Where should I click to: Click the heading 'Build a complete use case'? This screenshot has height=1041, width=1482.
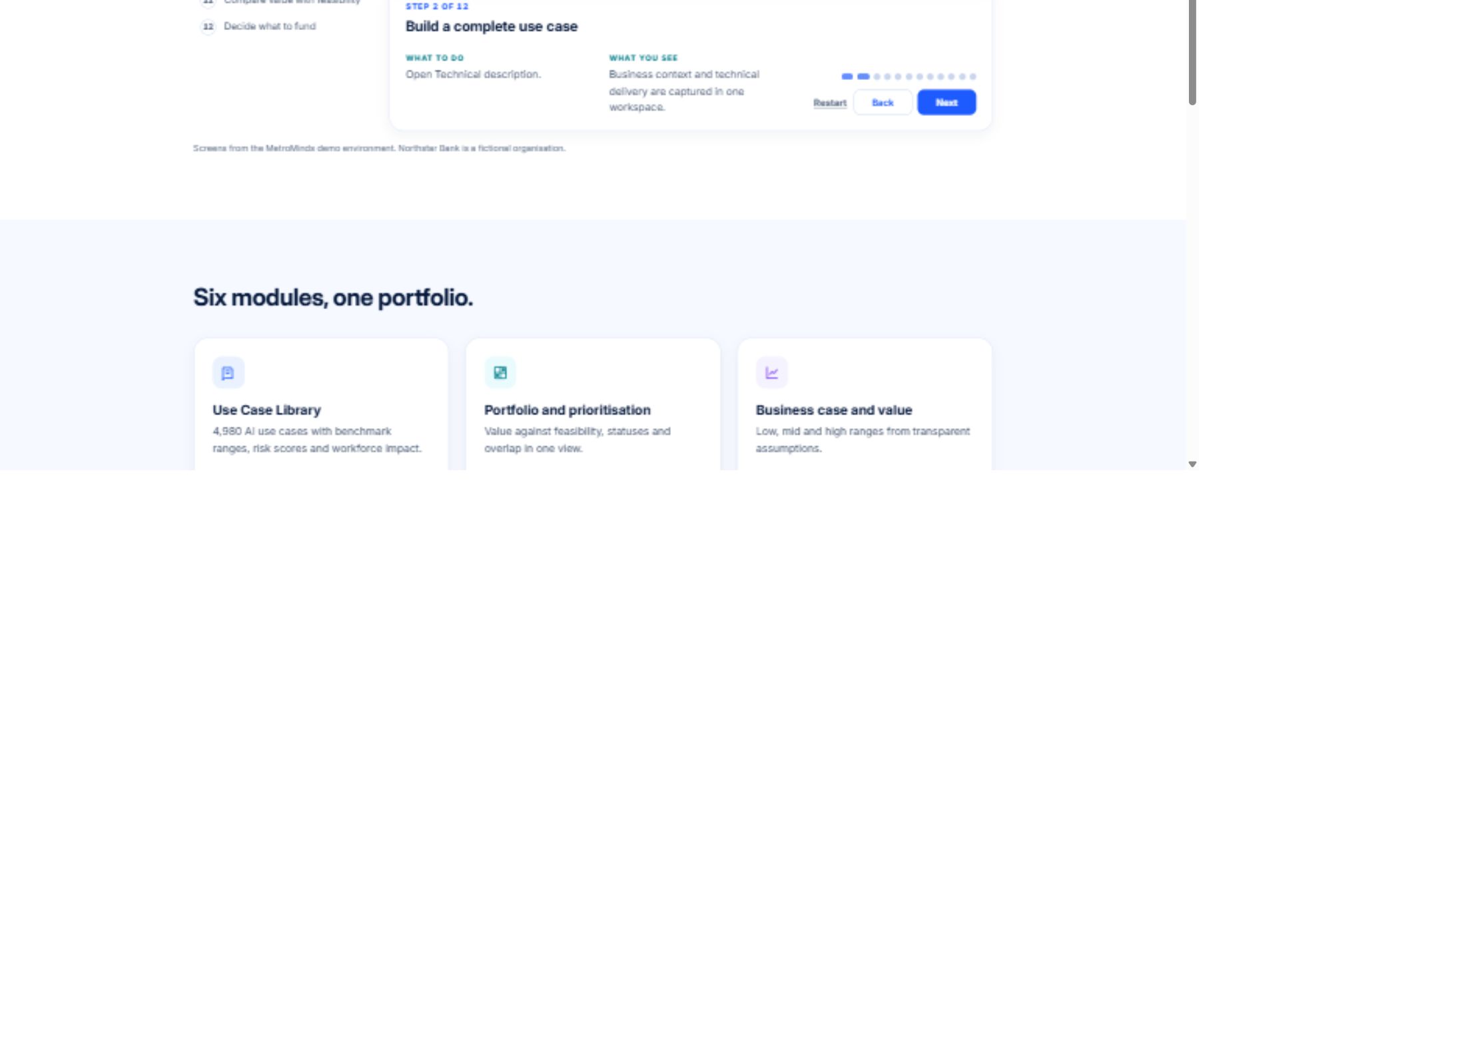pos(492,27)
